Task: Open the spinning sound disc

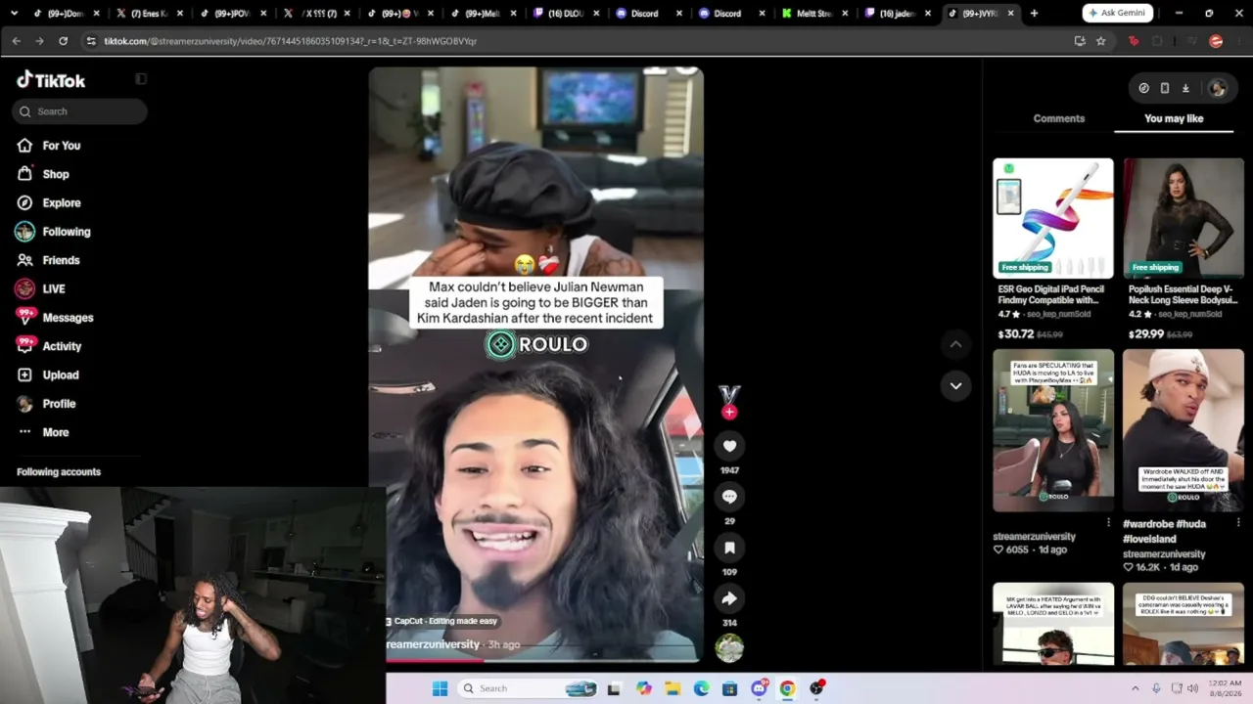Action: click(729, 647)
